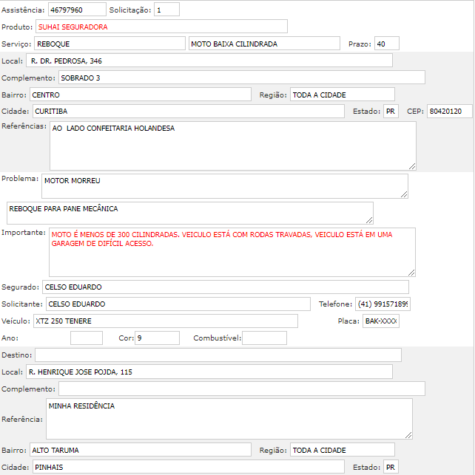Click the Importante text area resize handle
This screenshot has width=475, height=475.
tap(411, 273)
